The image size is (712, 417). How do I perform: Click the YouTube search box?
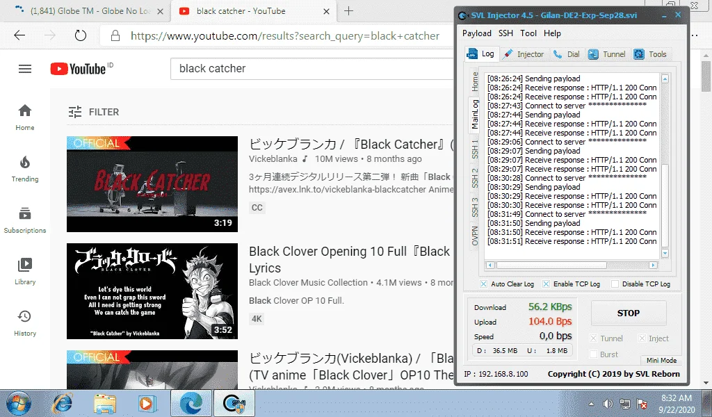pos(314,69)
